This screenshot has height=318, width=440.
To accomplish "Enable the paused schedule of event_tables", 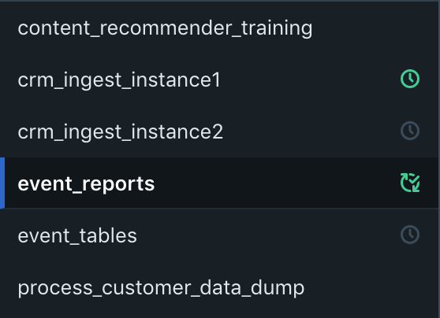I will pyautogui.click(x=410, y=235).
